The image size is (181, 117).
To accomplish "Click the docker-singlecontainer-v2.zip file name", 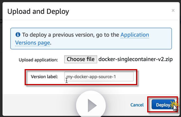I will pos(135,59).
